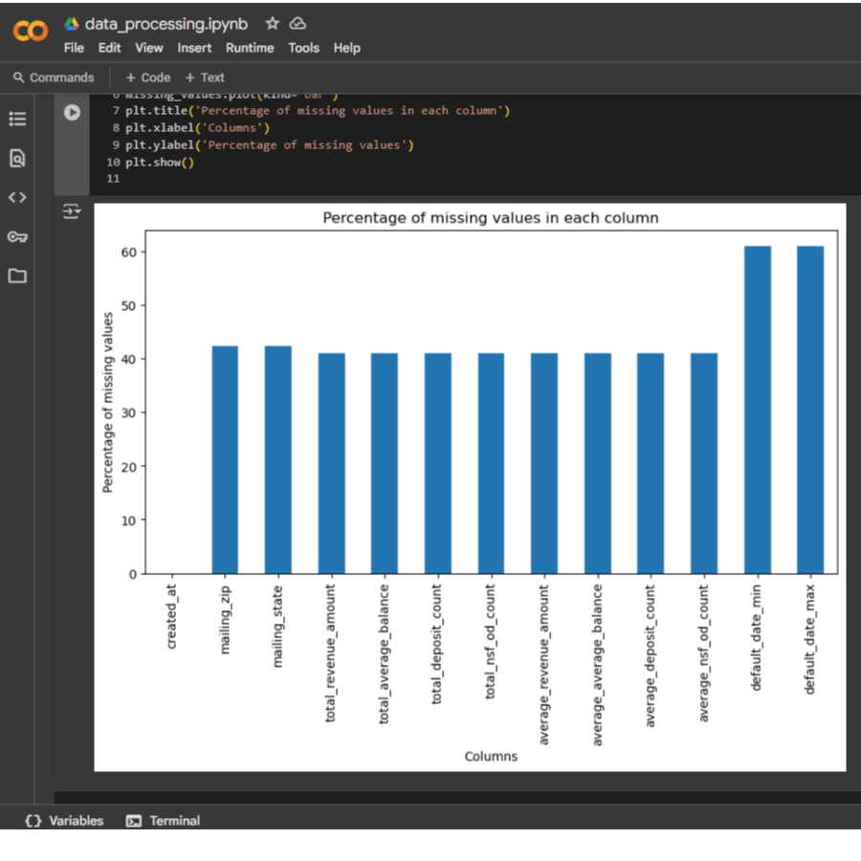861x861 pixels.
Task: Click the plt.show() code line
Action: pyautogui.click(x=159, y=162)
